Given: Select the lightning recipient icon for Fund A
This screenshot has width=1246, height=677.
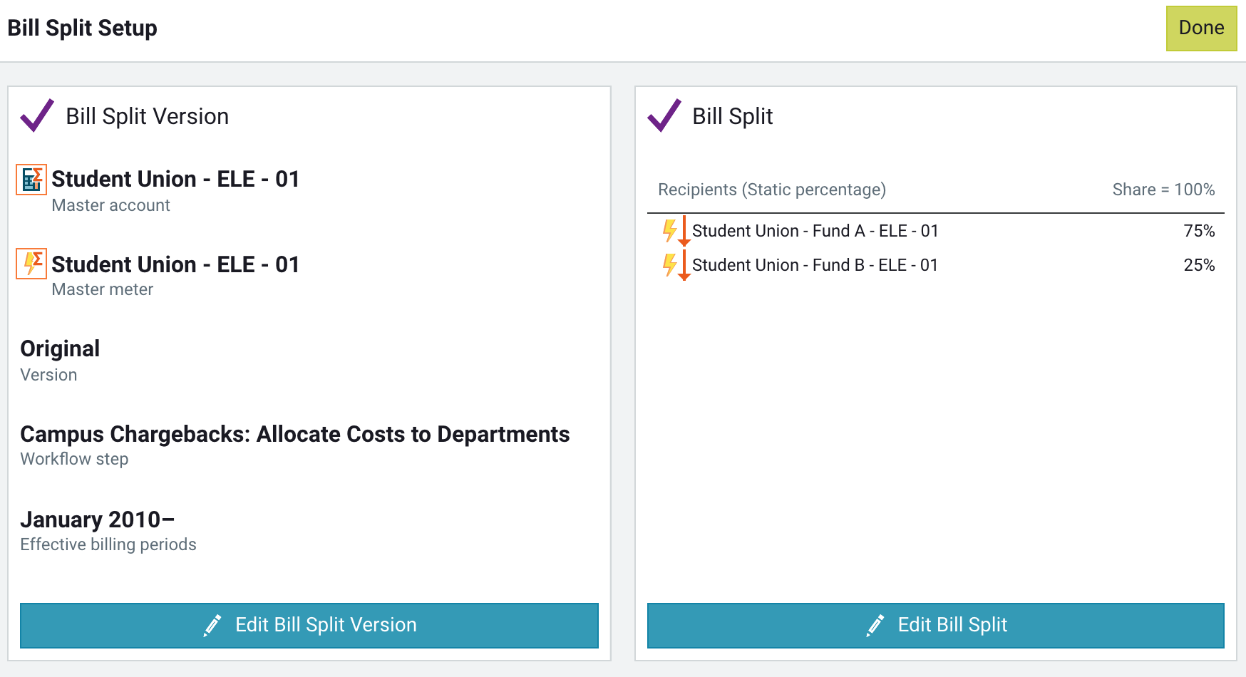Looking at the screenshot, I should [x=671, y=230].
